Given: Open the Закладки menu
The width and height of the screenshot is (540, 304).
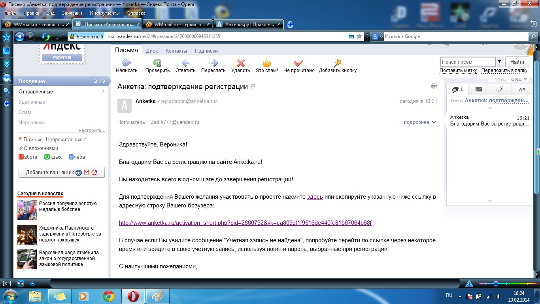Looking at the screenshot, I should coord(72,13).
